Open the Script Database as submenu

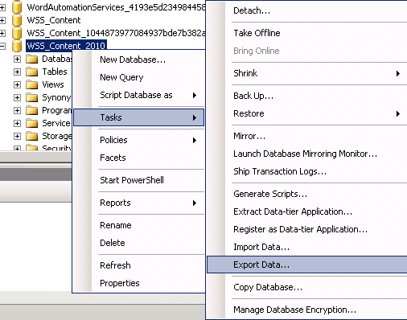138,95
